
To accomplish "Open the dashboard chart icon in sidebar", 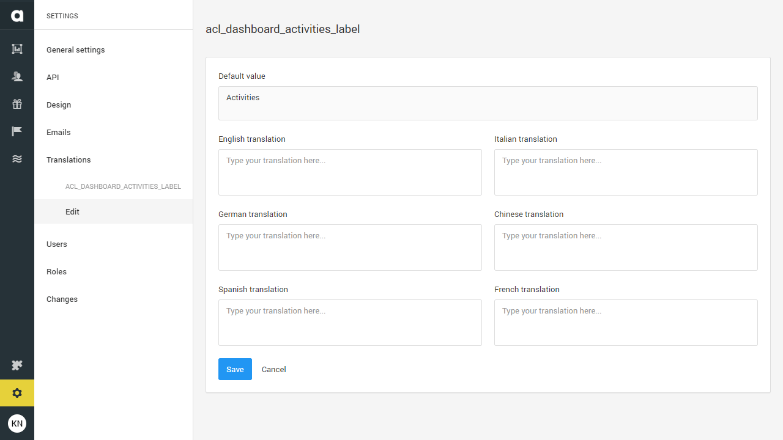I will pyautogui.click(x=17, y=49).
